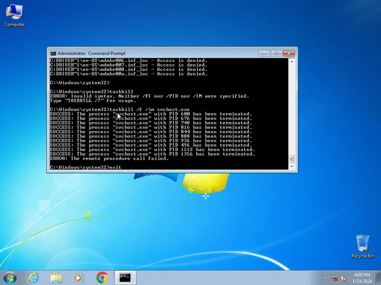Close the Command Prompt window
381x285 pixels.
(289, 53)
